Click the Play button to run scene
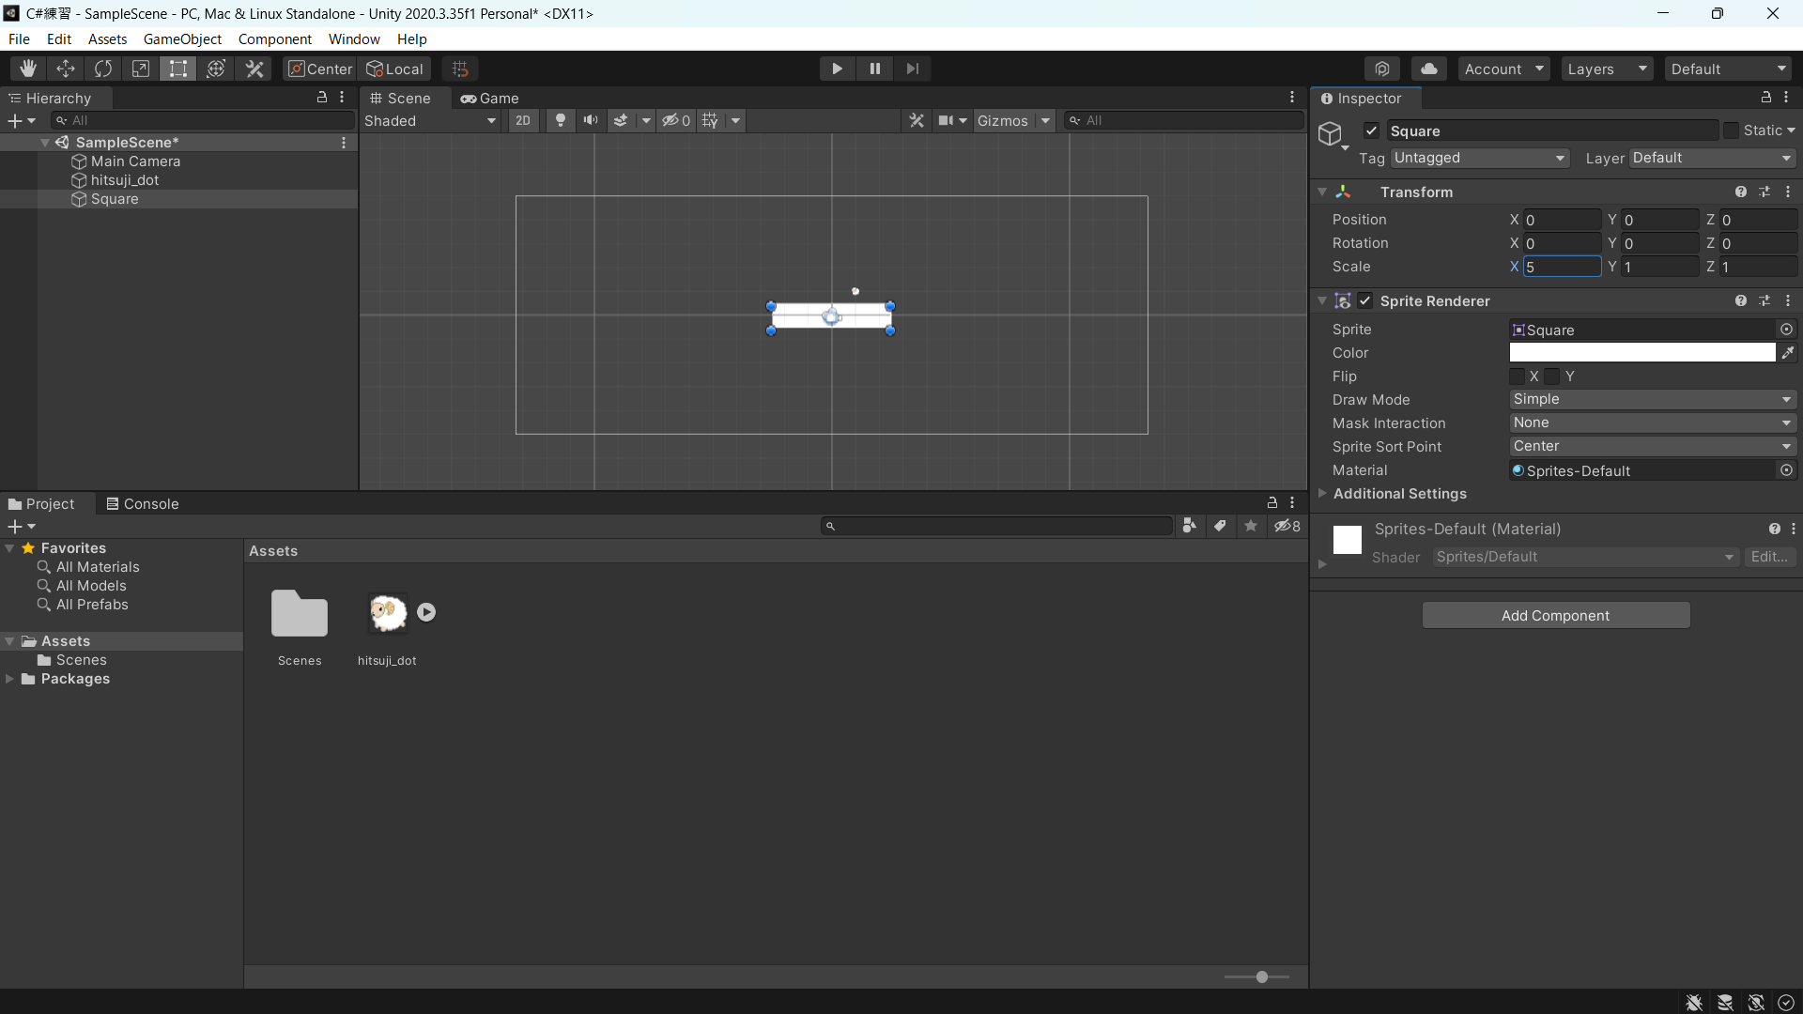 tap(837, 69)
